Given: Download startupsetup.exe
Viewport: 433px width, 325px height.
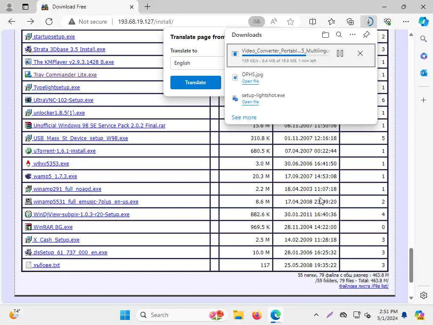Looking at the screenshot, I should click(54, 36).
